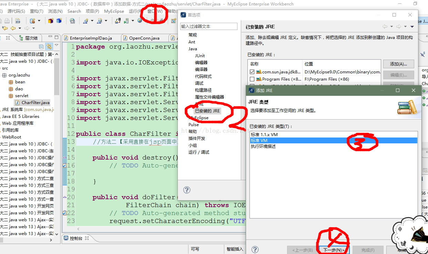Select 标准 1.1.x VM JRE type

click(x=333, y=134)
